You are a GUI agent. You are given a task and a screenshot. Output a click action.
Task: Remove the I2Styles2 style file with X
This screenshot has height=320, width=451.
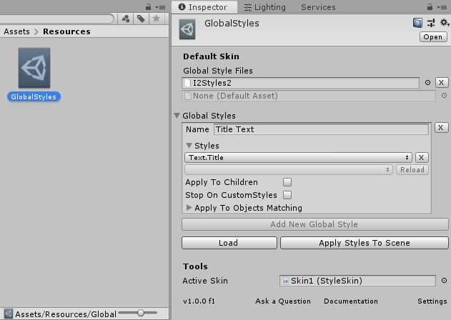442,83
